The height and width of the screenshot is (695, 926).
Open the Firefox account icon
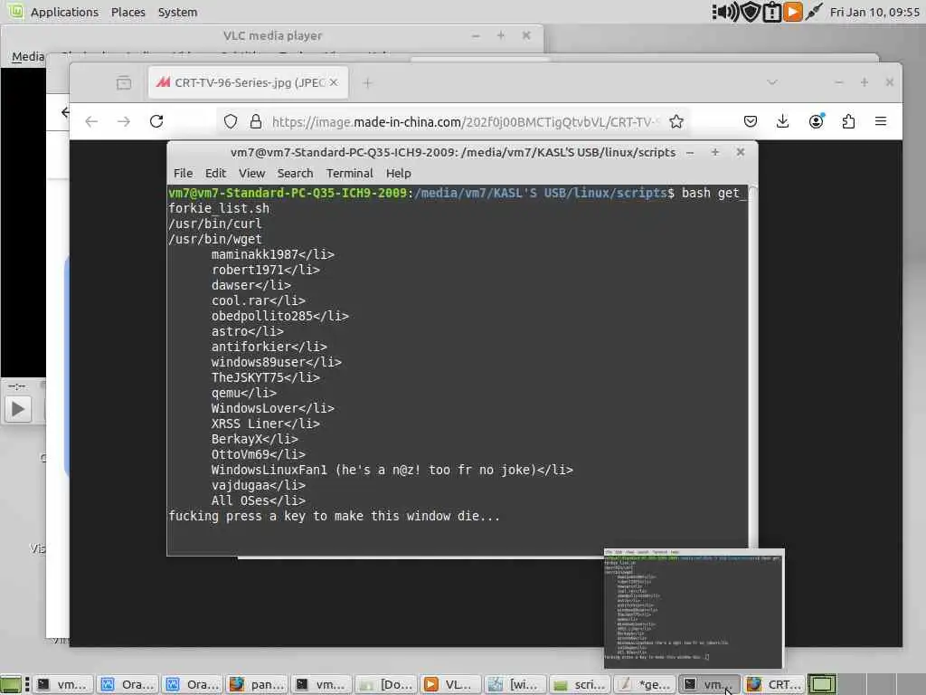pyautogui.click(x=817, y=121)
